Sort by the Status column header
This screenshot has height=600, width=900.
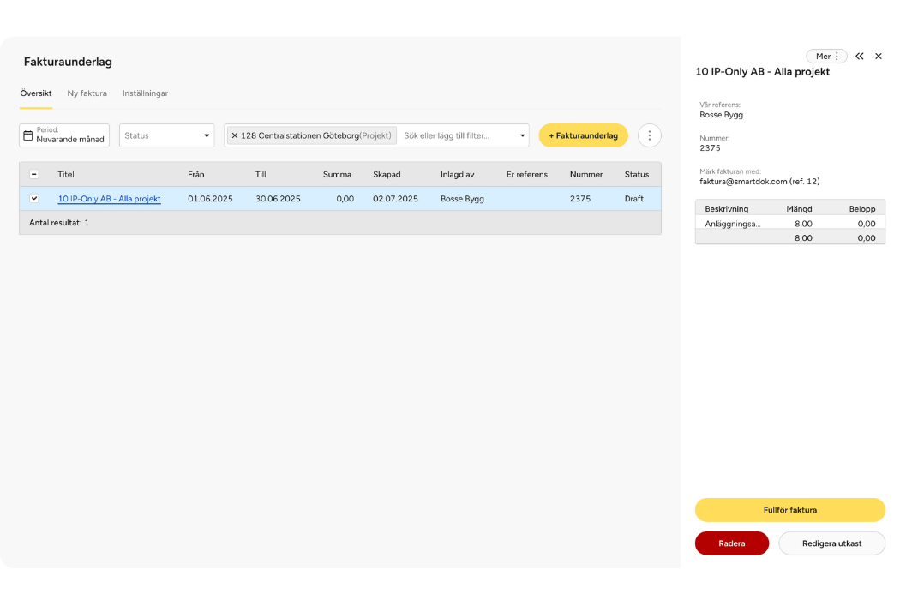pos(637,175)
